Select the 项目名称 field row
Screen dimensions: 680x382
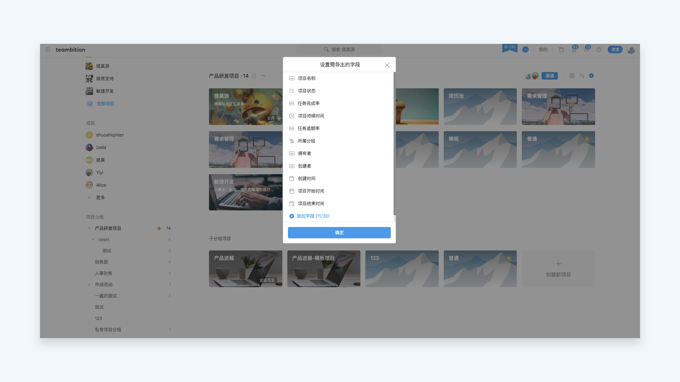338,79
